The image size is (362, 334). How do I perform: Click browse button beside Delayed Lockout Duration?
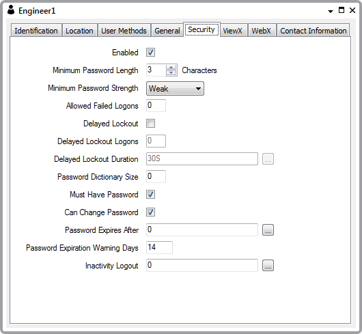pyautogui.click(x=268, y=159)
